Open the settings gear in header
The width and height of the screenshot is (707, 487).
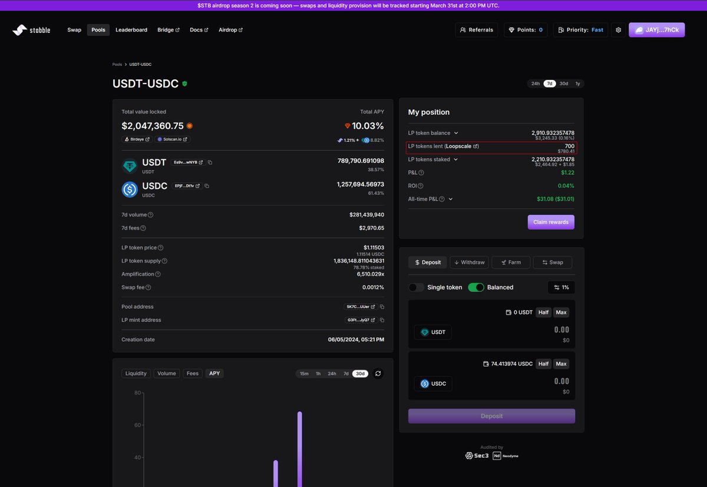pos(618,29)
